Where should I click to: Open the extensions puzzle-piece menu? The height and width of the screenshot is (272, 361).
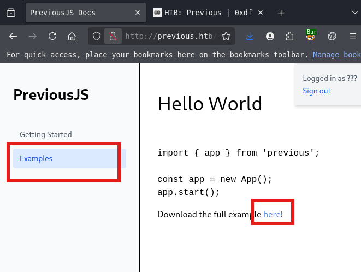[x=289, y=36]
